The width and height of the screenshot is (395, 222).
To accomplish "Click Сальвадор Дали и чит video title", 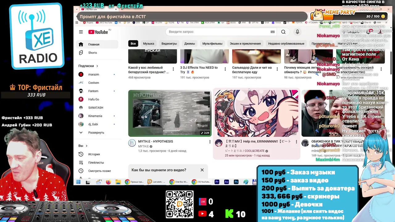I will (x=252, y=70).
